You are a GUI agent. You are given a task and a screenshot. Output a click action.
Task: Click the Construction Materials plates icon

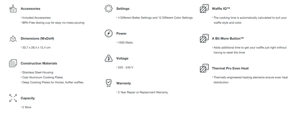13,63
